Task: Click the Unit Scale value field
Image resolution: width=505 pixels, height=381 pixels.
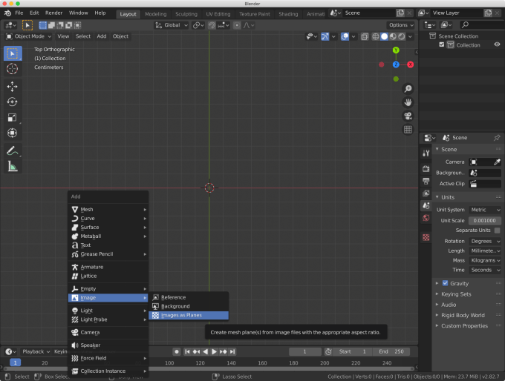Action: (x=485, y=220)
